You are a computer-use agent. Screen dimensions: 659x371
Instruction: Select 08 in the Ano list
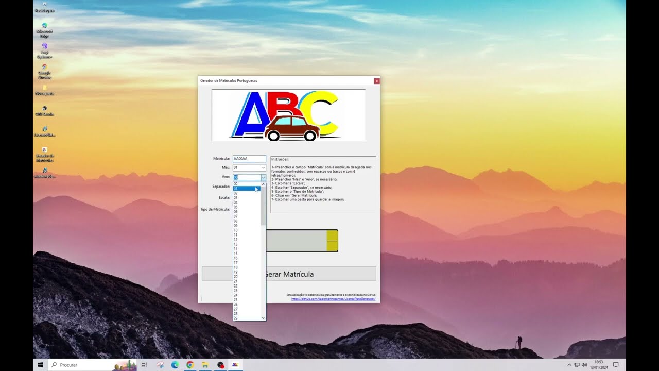[247, 221]
